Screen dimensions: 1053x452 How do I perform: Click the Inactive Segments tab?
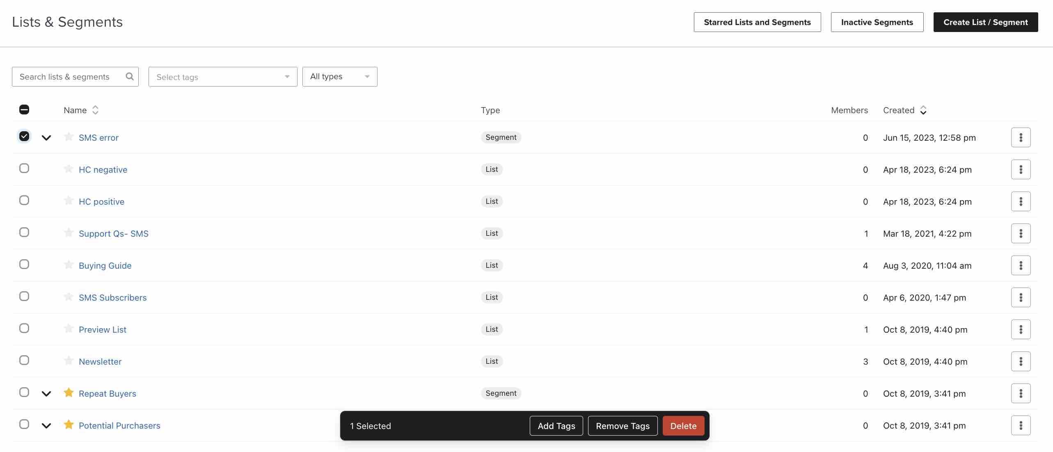[878, 22]
